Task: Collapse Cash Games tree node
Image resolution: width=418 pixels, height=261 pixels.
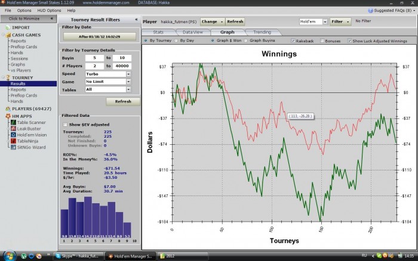Action: click(x=3, y=35)
